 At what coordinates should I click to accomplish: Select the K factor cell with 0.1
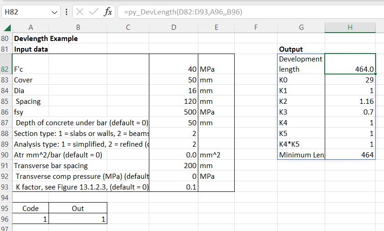(174, 187)
